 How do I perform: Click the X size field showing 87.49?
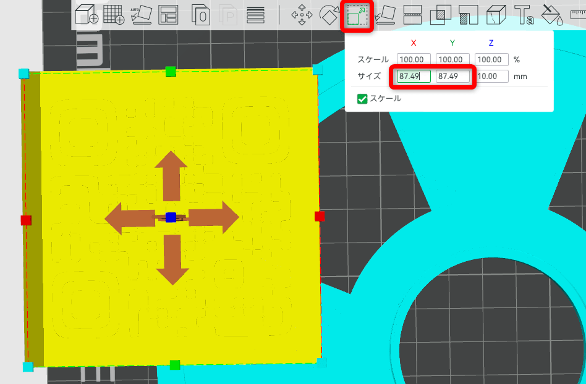click(x=414, y=76)
